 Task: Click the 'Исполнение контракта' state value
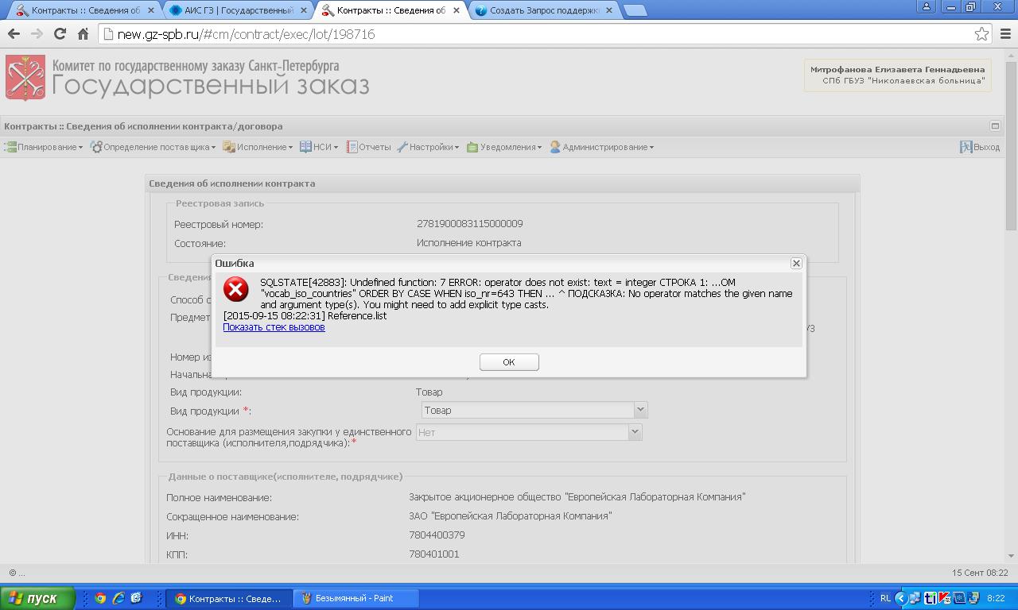click(469, 243)
